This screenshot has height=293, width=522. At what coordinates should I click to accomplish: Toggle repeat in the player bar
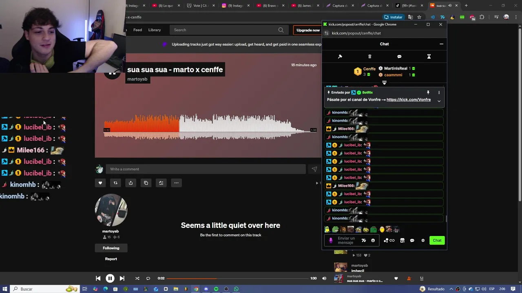tap(148, 278)
